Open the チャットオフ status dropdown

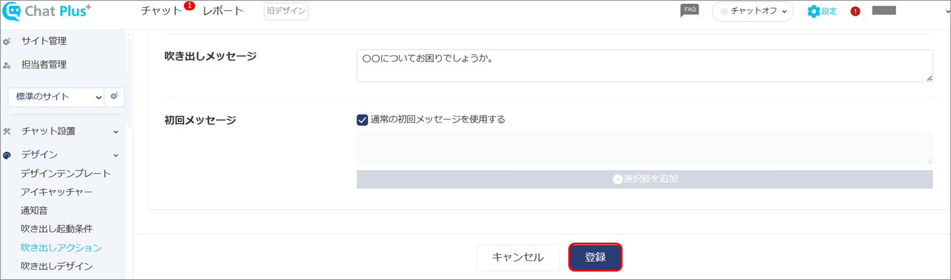coord(752,11)
